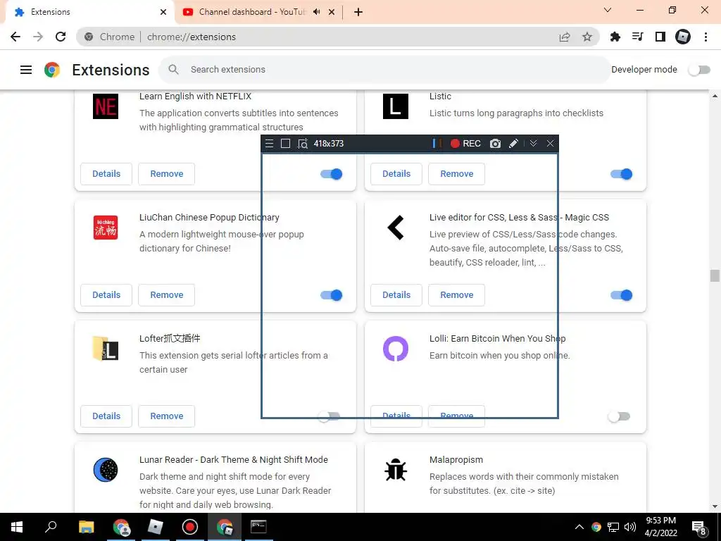The height and width of the screenshot is (541, 721).
Task: Enable the Lolli Earn Bitcoin toggle
Action: [x=619, y=416]
